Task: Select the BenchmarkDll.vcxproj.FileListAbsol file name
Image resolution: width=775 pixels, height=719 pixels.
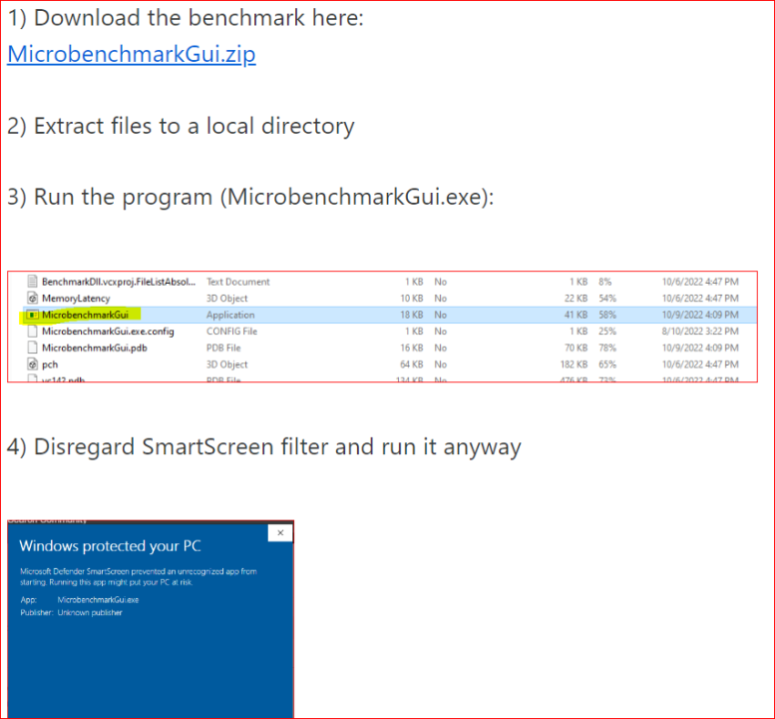Action: point(119,282)
